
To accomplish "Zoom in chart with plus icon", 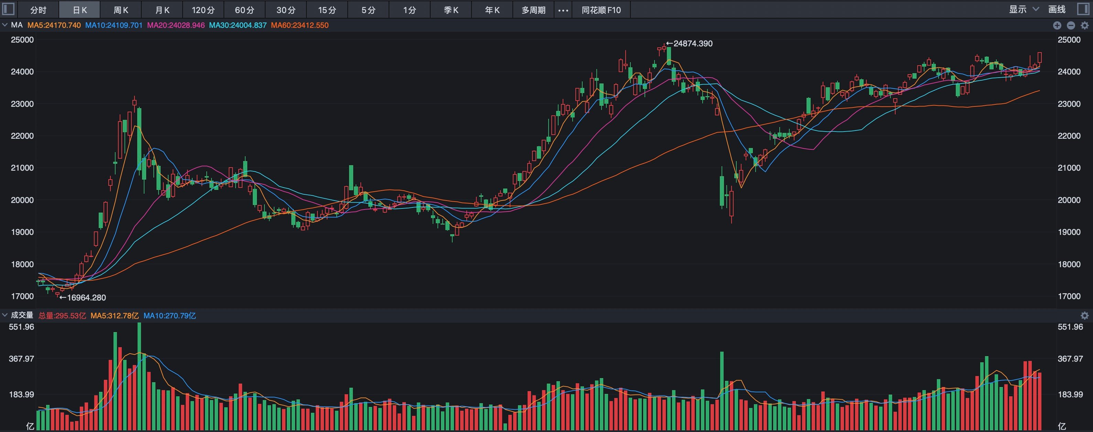I will [x=1057, y=25].
